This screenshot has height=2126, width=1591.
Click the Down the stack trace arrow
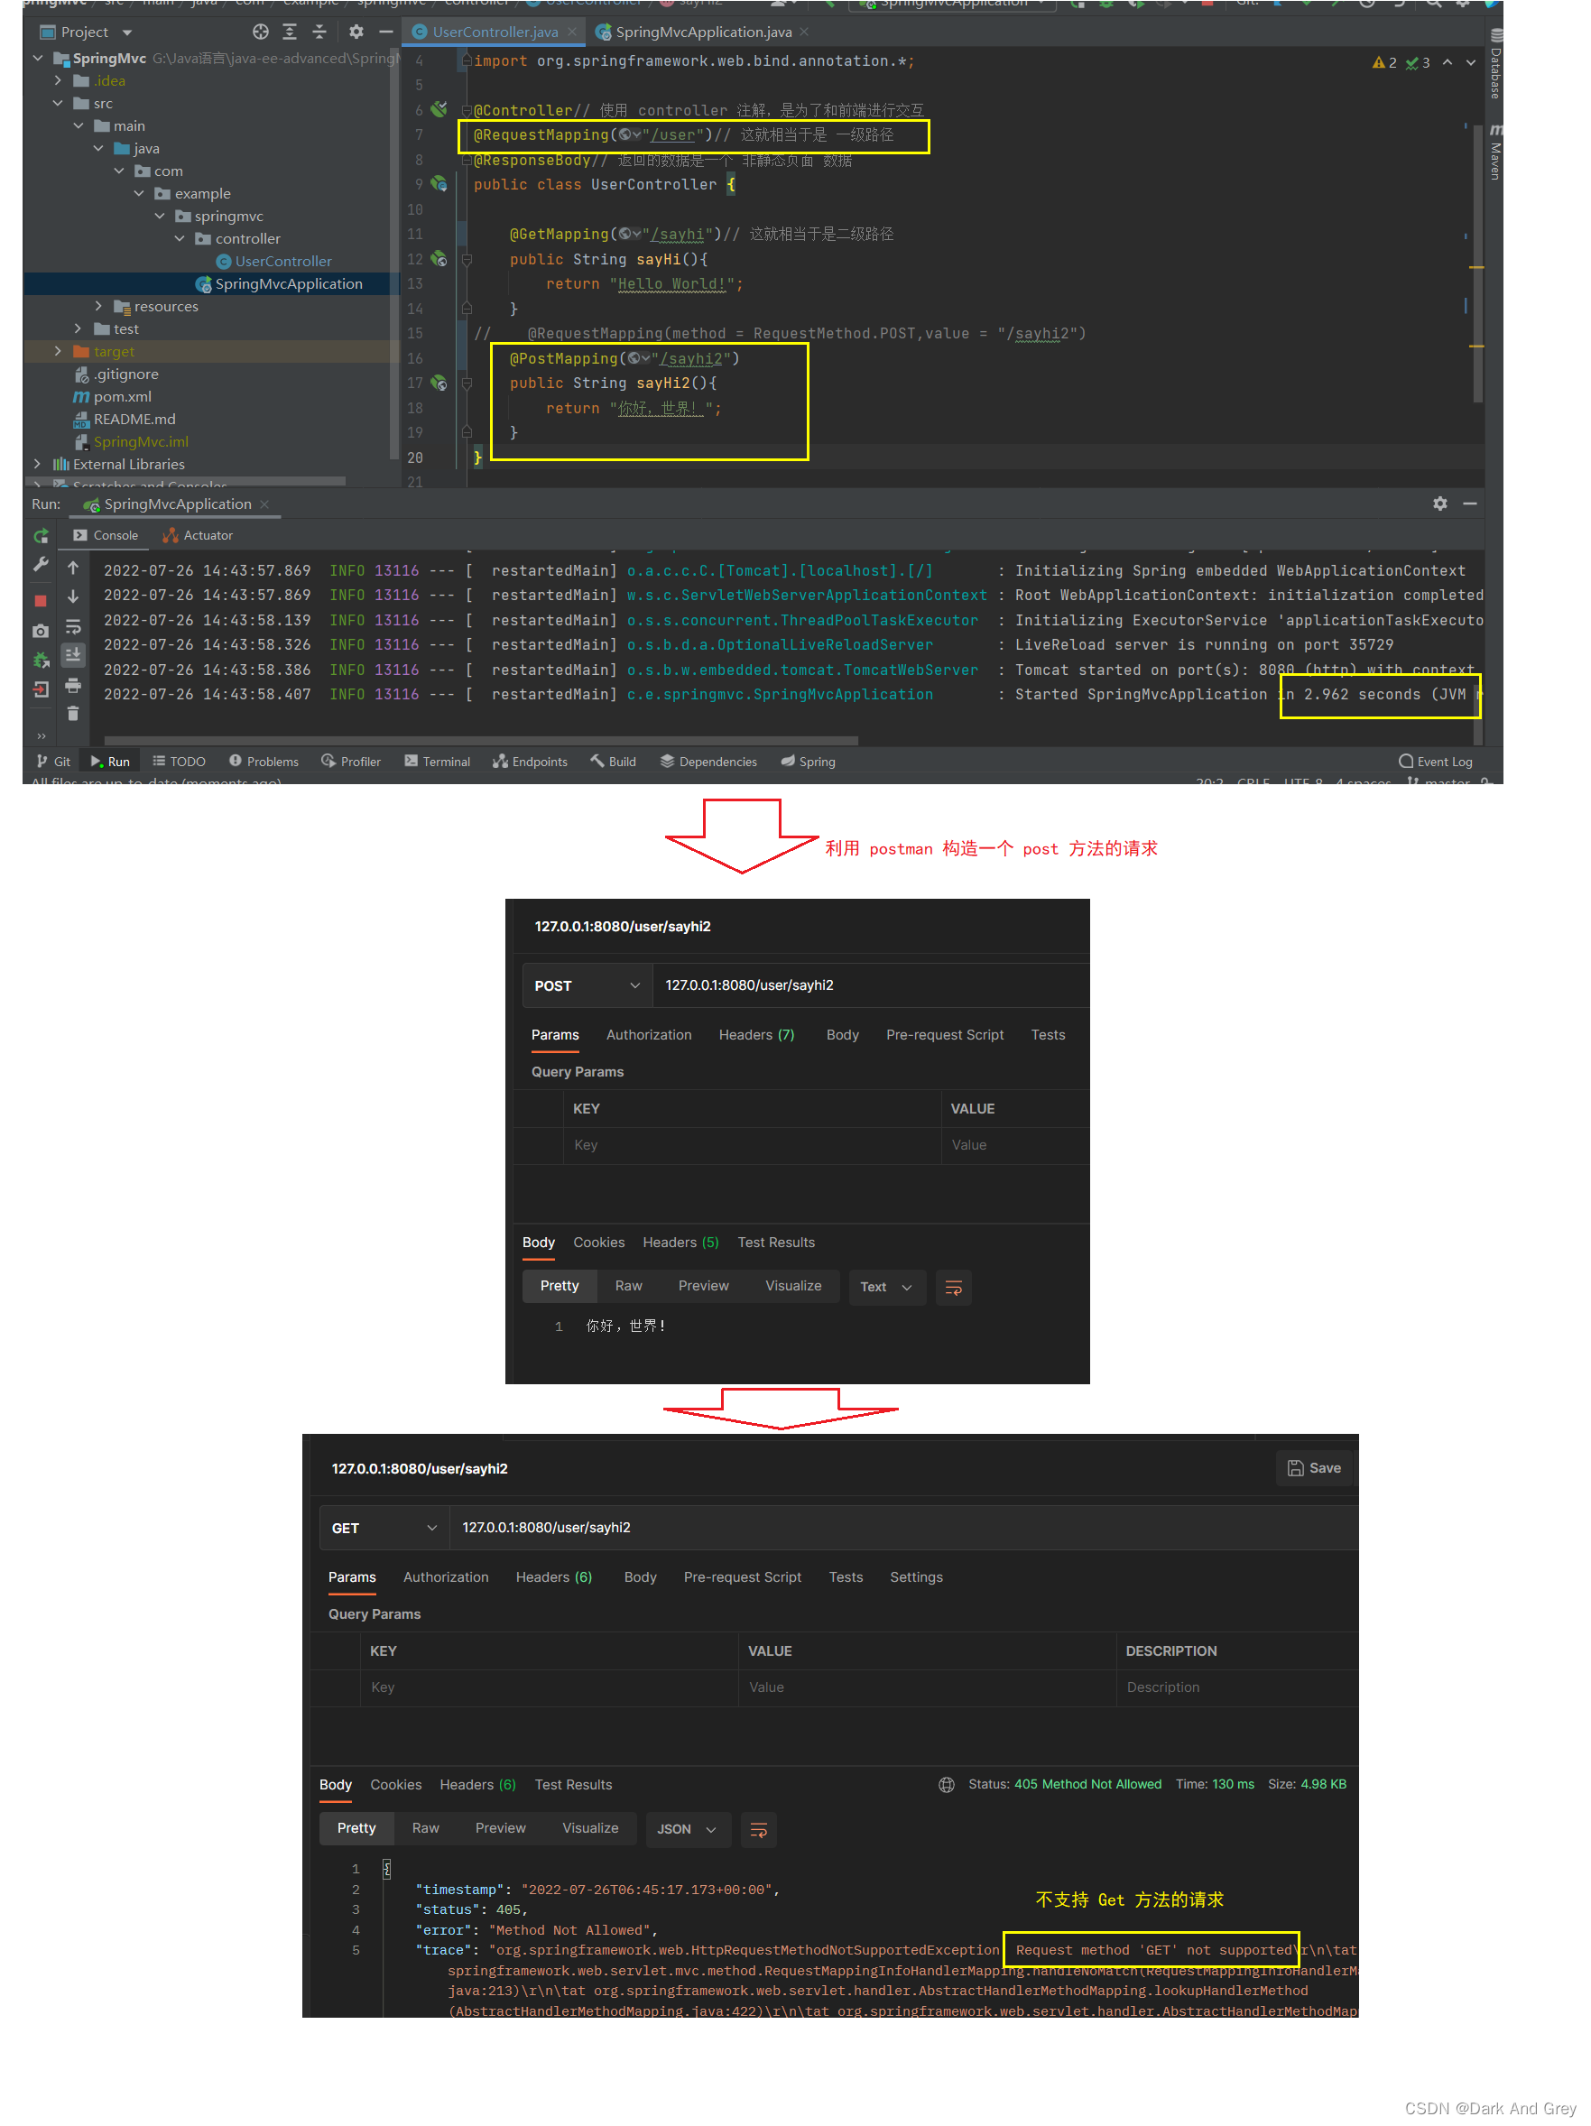[x=73, y=596]
